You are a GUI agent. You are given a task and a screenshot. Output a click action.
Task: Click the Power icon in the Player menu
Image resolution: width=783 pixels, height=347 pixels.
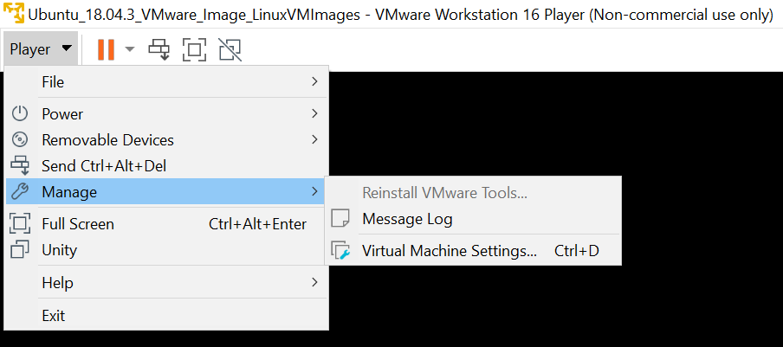[x=19, y=114]
